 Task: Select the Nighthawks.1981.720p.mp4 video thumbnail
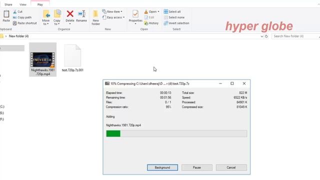click(x=42, y=59)
